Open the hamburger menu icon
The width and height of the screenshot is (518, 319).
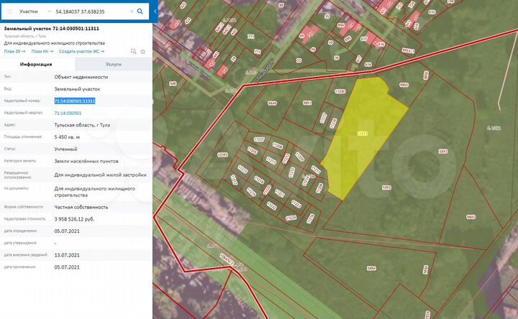point(9,11)
